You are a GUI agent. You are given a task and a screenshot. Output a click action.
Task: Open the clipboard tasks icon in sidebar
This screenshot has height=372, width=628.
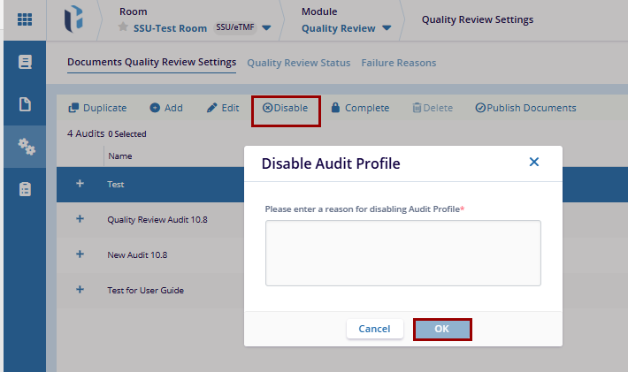(x=25, y=189)
